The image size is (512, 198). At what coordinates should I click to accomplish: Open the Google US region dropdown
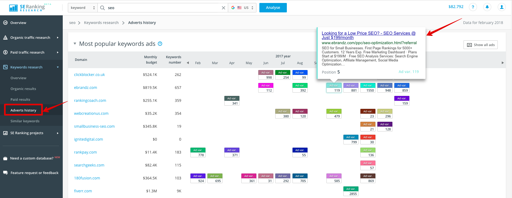[x=242, y=8]
